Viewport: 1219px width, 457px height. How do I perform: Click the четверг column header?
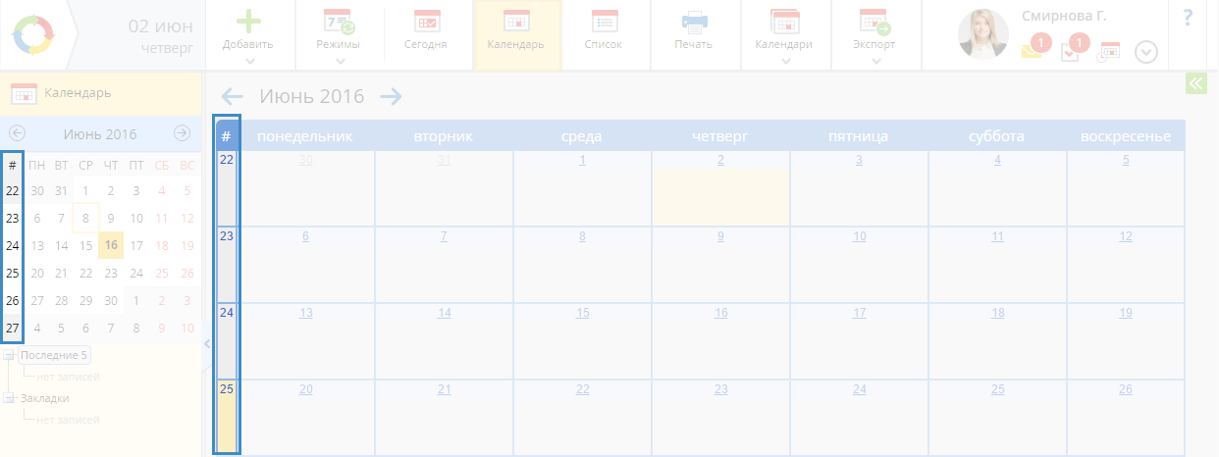(x=720, y=136)
